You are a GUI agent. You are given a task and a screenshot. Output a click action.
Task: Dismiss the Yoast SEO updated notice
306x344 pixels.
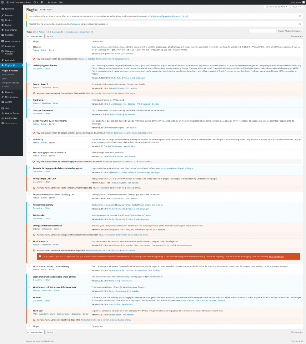point(300,24)
